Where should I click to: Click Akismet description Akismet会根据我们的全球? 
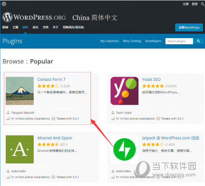pyautogui.click(x=57, y=151)
